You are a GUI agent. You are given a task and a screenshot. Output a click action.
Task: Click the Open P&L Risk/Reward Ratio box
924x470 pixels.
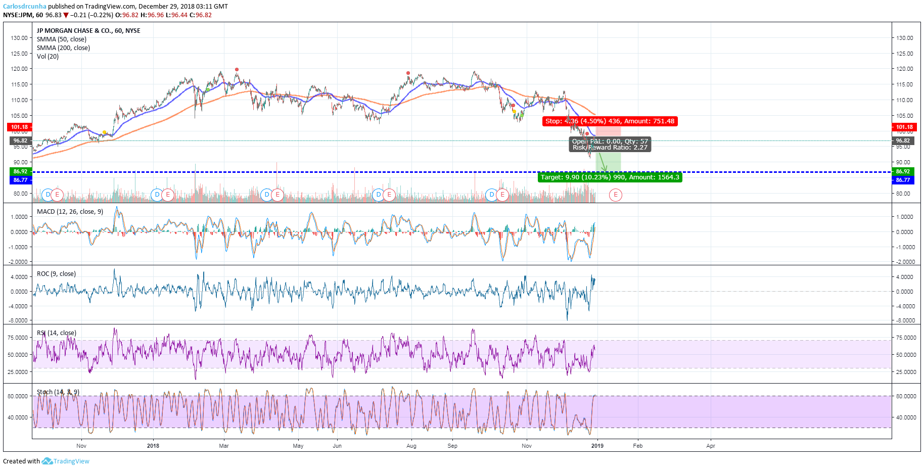610,145
